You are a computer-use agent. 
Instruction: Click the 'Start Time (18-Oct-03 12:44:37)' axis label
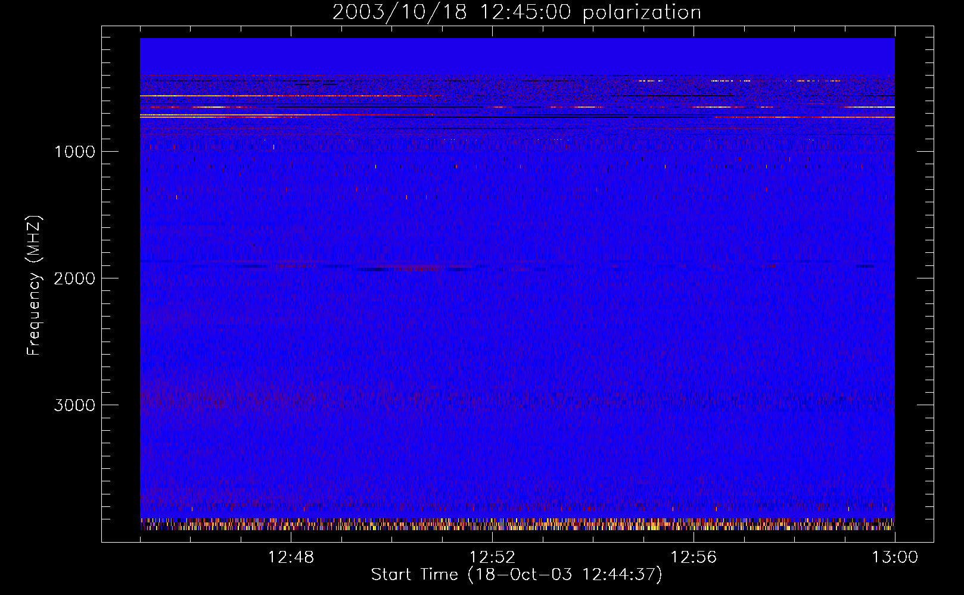click(517, 575)
